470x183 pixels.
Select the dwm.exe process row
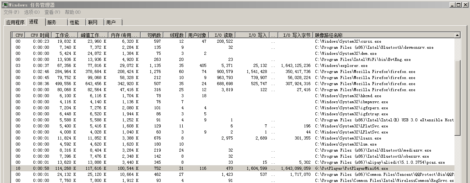(233, 53)
